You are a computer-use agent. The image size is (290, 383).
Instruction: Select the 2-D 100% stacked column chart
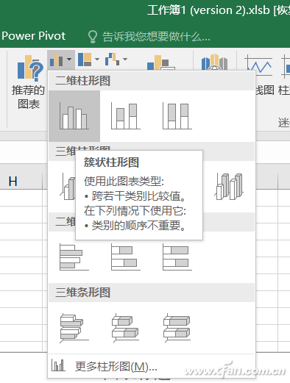[177, 116]
